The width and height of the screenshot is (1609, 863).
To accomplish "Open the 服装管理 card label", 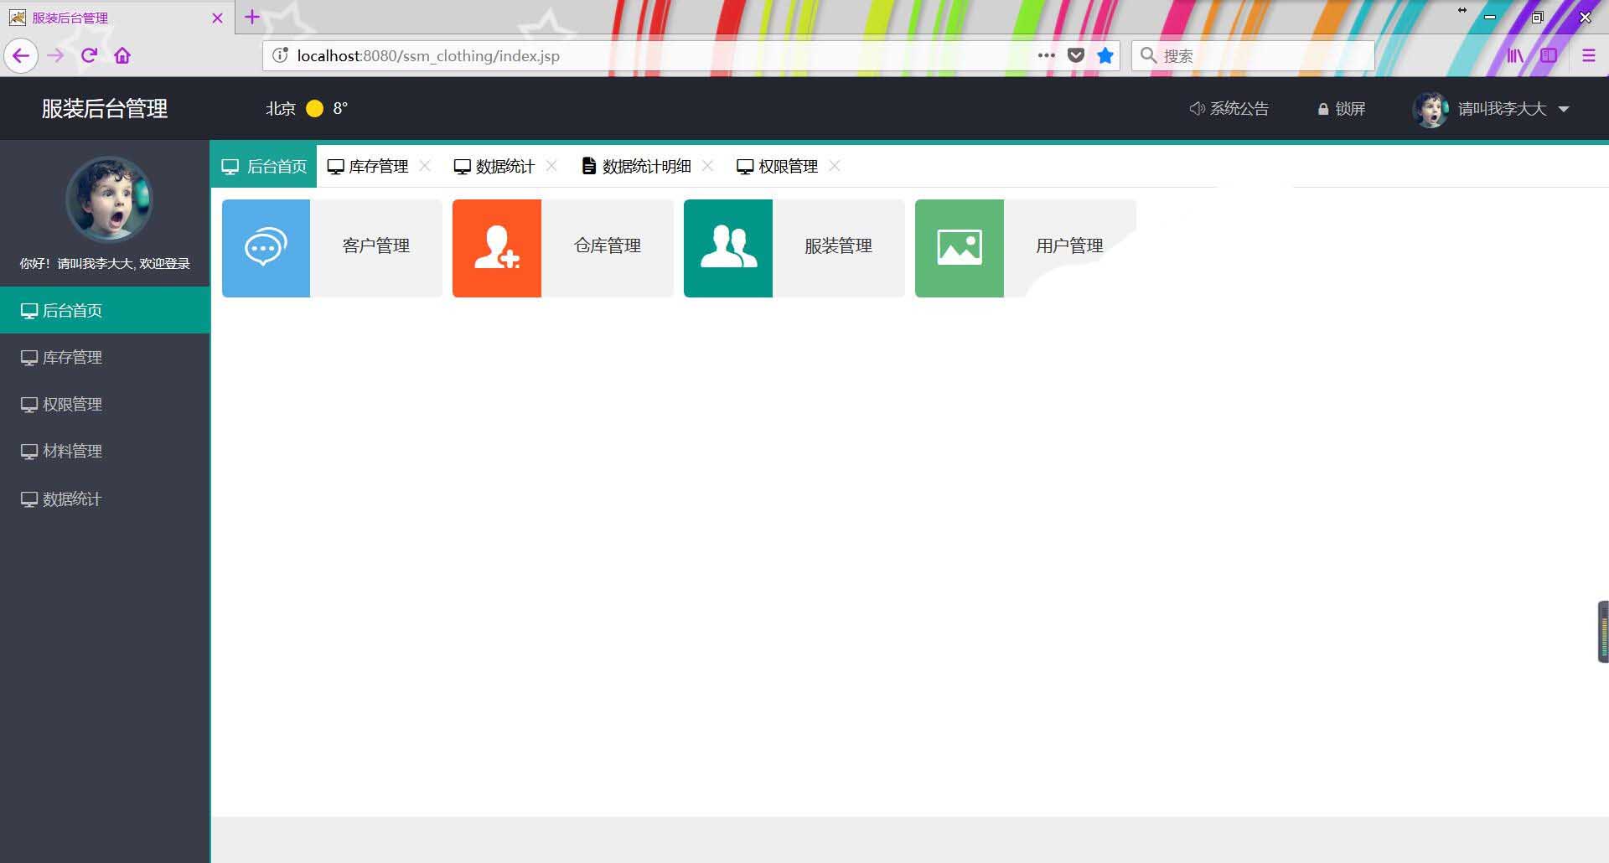I will pyautogui.click(x=839, y=245).
